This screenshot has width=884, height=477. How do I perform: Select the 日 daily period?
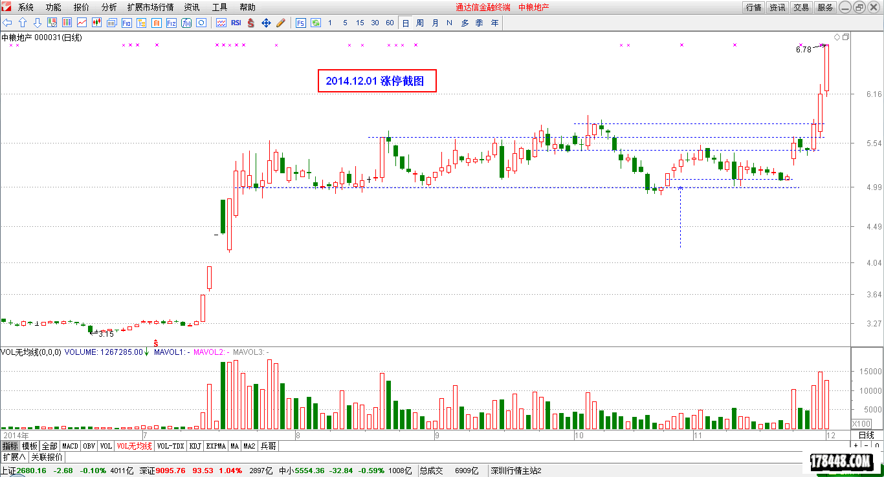click(405, 23)
